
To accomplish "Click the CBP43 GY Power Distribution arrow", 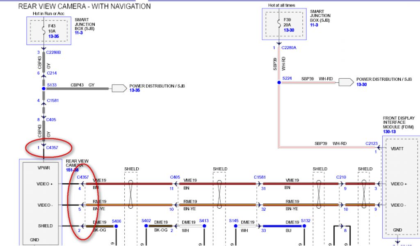I will (119, 88).
